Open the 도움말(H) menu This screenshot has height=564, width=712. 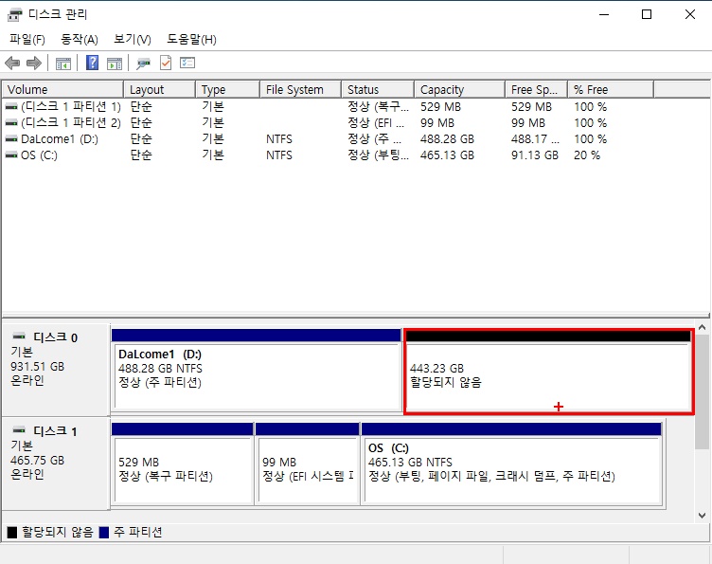[191, 40]
